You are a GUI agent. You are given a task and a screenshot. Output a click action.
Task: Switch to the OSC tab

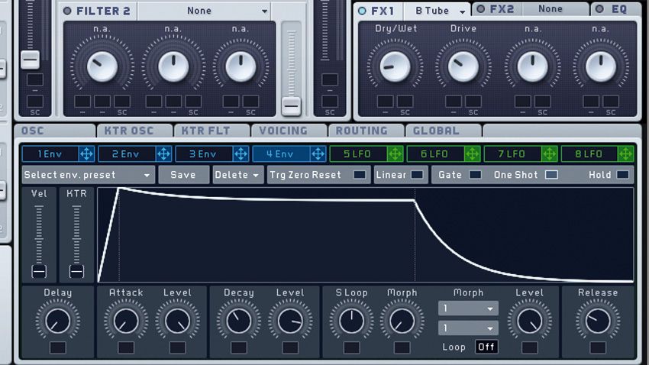(x=55, y=131)
